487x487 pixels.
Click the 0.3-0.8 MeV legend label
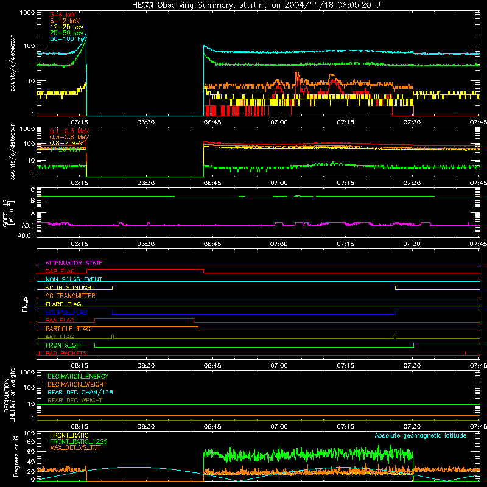[x=69, y=137]
